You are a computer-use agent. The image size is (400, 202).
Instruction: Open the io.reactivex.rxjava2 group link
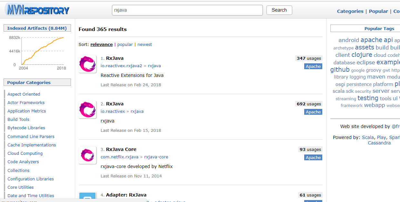121,66
